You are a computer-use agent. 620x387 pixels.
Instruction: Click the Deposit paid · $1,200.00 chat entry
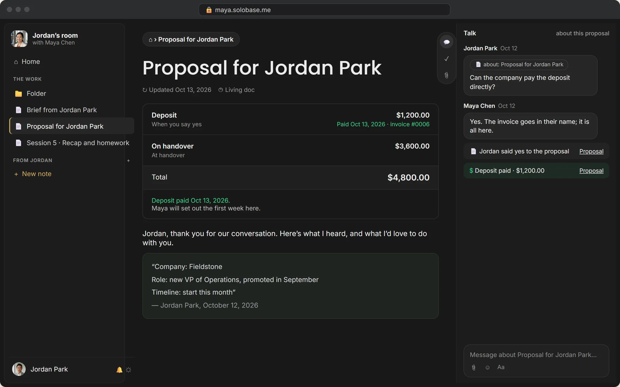pos(536,171)
